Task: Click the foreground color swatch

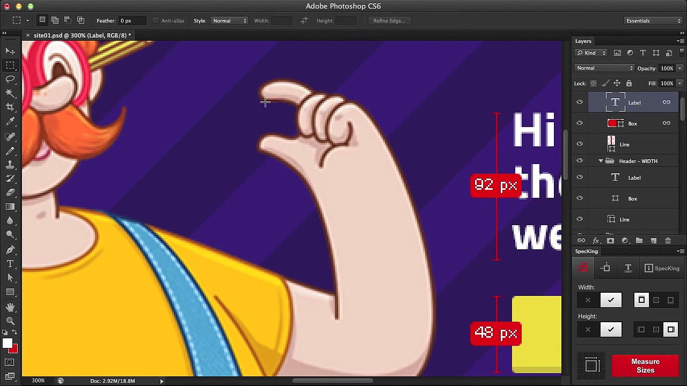Action: 7,344
